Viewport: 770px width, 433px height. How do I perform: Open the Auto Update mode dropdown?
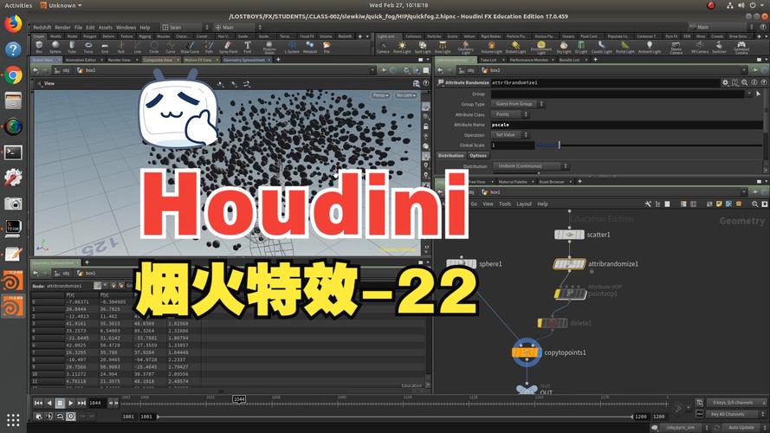745,428
